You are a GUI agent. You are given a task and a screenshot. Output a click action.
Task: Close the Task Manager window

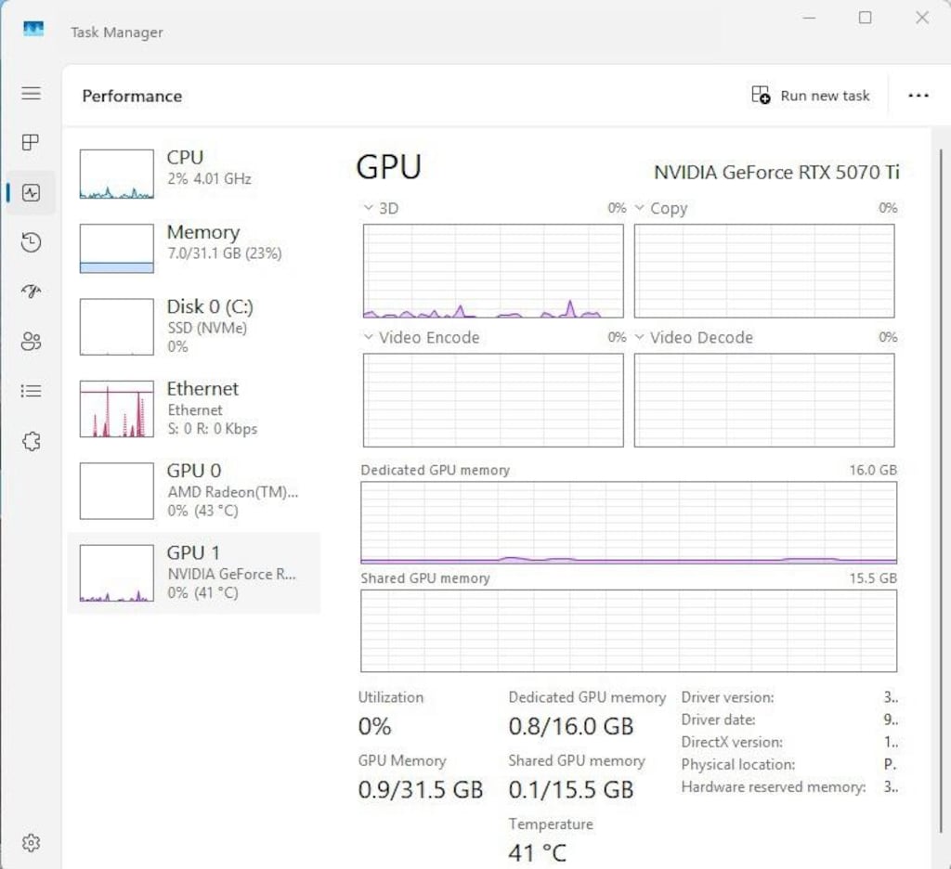922,18
